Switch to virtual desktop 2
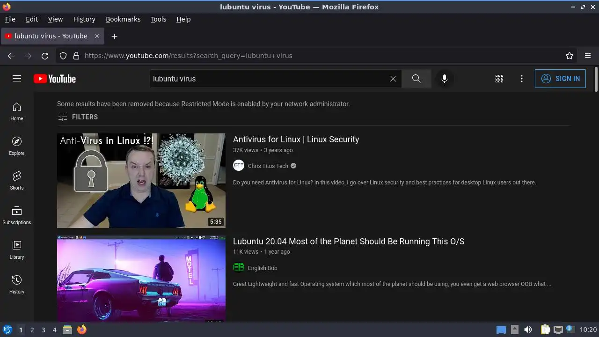 [x=32, y=330]
